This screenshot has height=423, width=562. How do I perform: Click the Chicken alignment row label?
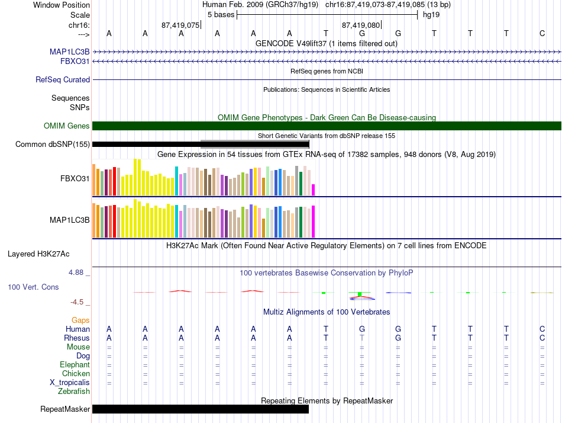coord(76,373)
